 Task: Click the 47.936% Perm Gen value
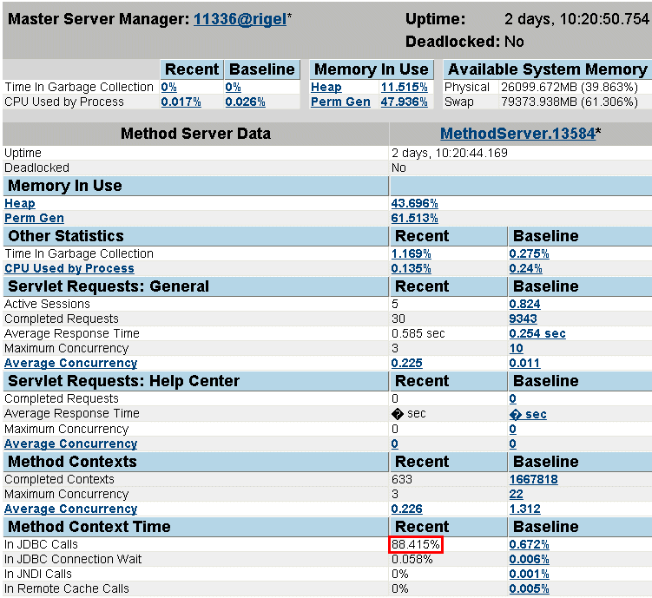[405, 102]
